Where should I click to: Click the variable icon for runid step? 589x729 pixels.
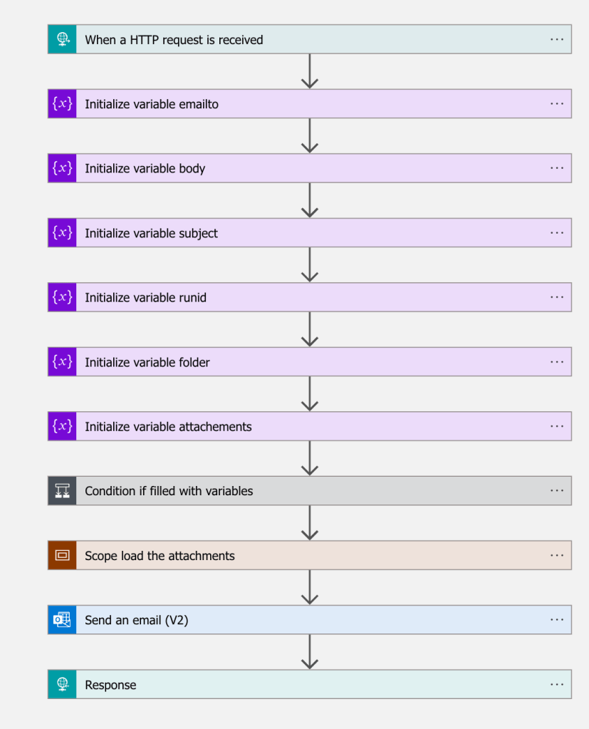[62, 297]
